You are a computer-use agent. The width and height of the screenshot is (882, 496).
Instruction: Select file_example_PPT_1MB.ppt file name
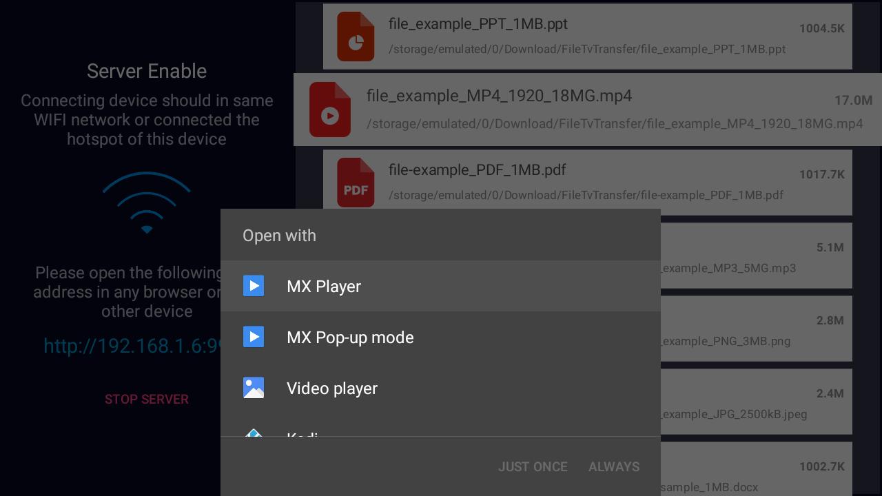(478, 23)
